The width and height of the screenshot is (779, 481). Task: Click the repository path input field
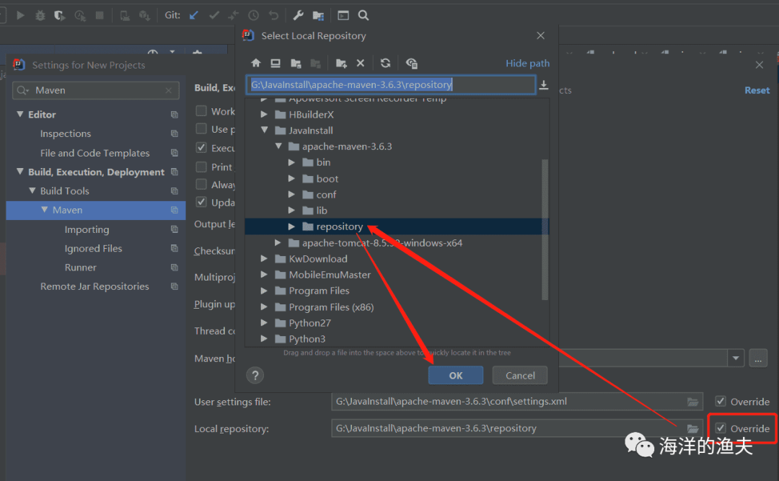[391, 85]
